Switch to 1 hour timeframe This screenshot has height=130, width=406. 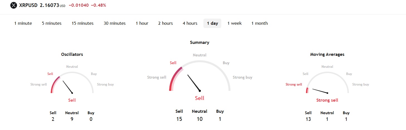coord(142,23)
